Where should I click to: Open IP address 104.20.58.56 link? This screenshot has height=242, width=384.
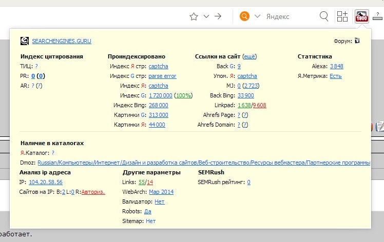pos(46,182)
